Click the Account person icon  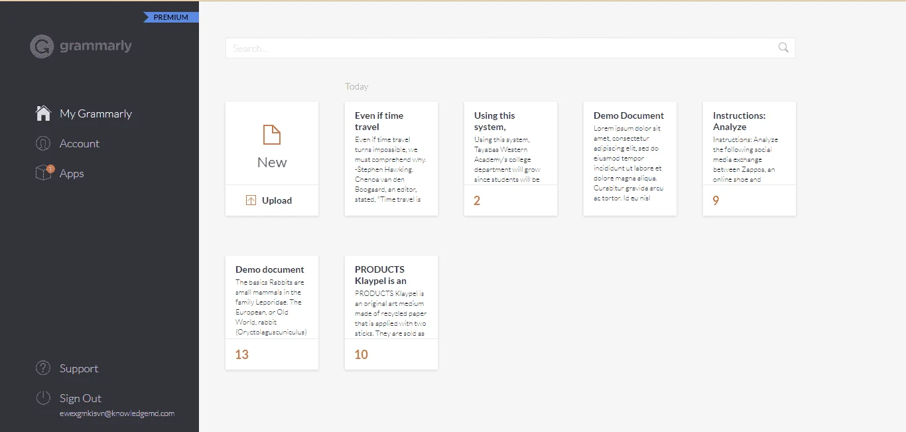(43, 143)
